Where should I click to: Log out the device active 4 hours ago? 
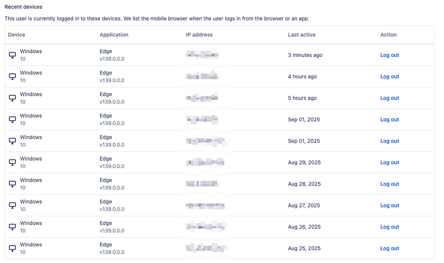click(389, 77)
